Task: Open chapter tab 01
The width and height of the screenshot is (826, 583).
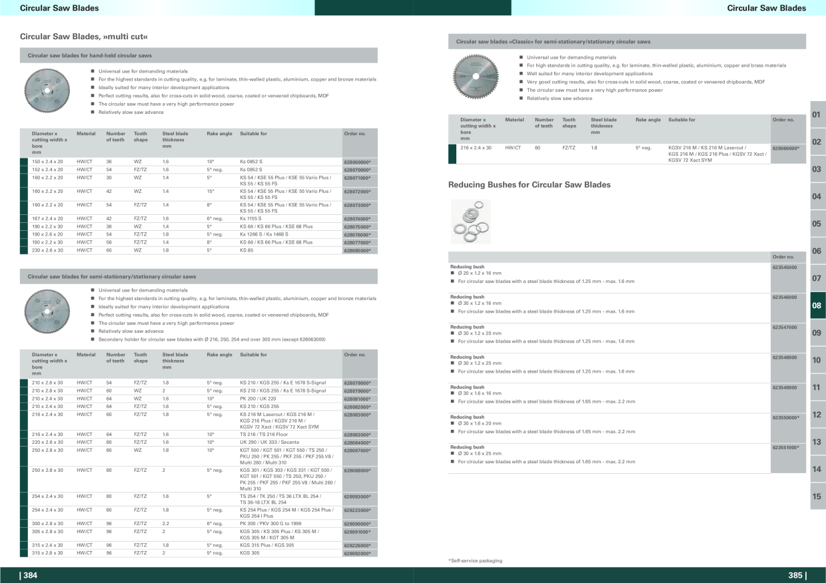Action: tap(817, 114)
